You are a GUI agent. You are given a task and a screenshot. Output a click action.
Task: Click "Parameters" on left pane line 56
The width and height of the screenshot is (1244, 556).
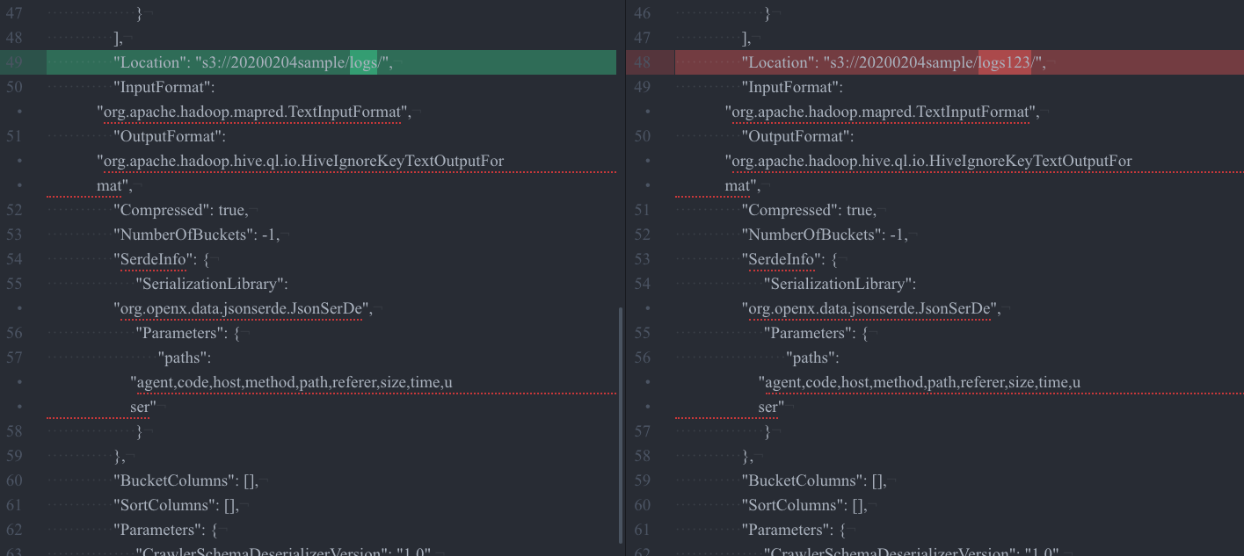[x=180, y=333]
